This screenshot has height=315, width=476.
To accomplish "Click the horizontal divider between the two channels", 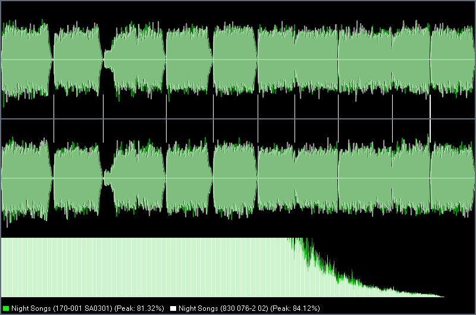I will pyautogui.click(x=238, y=119).
